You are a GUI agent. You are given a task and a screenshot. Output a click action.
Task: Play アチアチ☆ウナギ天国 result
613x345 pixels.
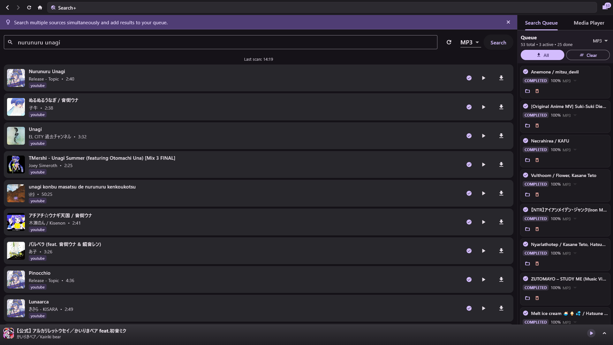click(x=483, y=222)
